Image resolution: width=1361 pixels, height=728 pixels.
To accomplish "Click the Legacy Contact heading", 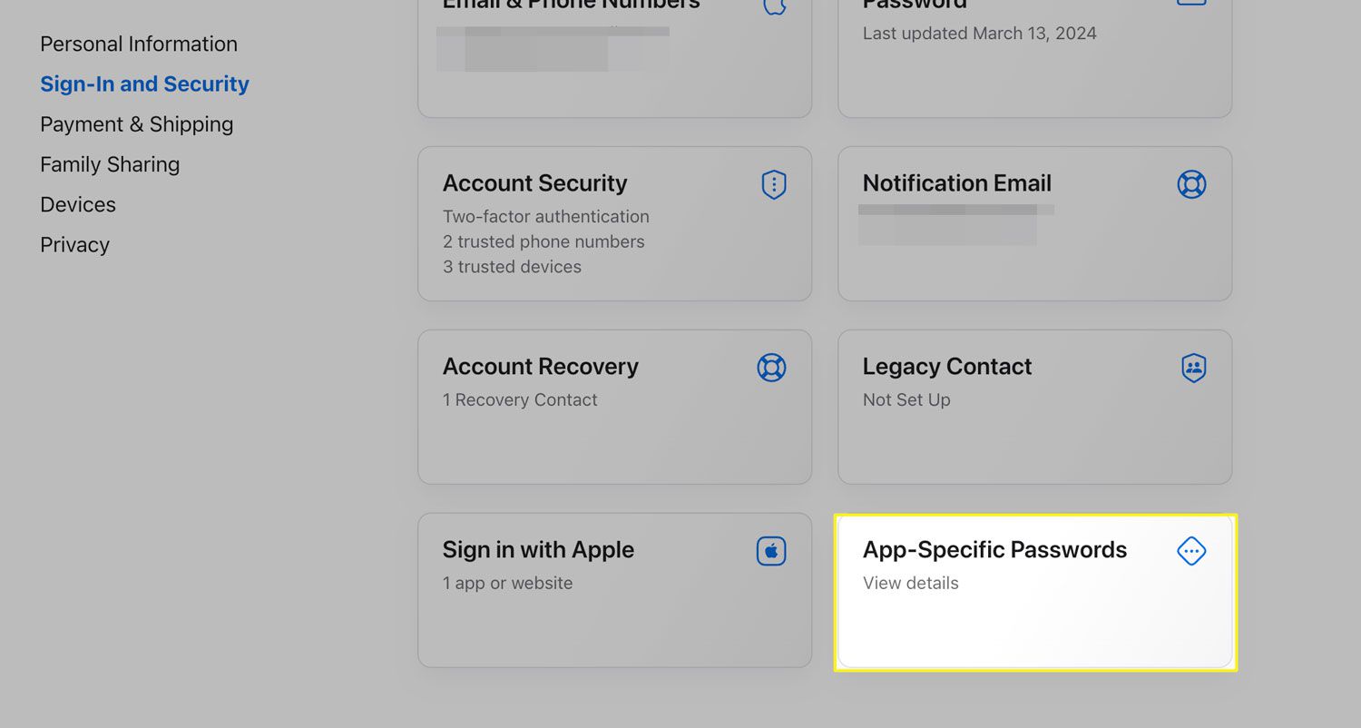I will point(946,367).
